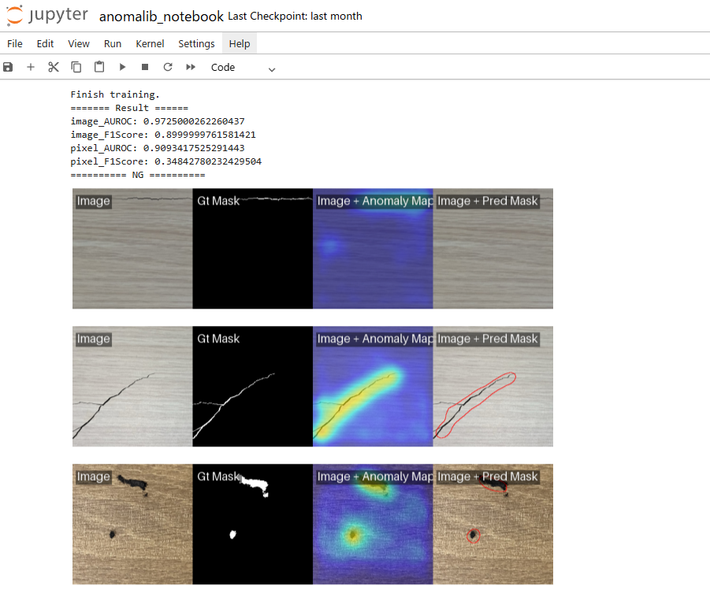710x589 pixels.
Task: Paste cell from clipboard icon
Action: tap(99, 68)
